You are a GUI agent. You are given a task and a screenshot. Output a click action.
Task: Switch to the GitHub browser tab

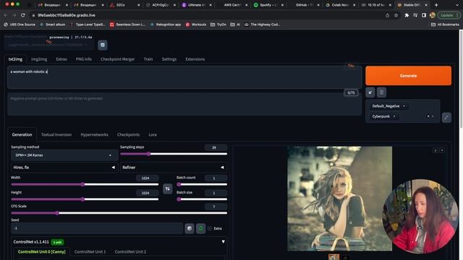pos(304,5)
